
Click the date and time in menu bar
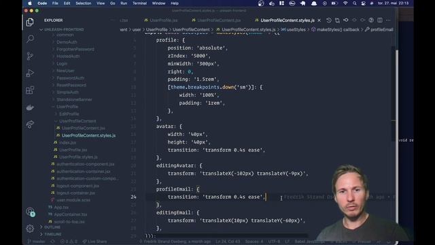pos(393,3)
